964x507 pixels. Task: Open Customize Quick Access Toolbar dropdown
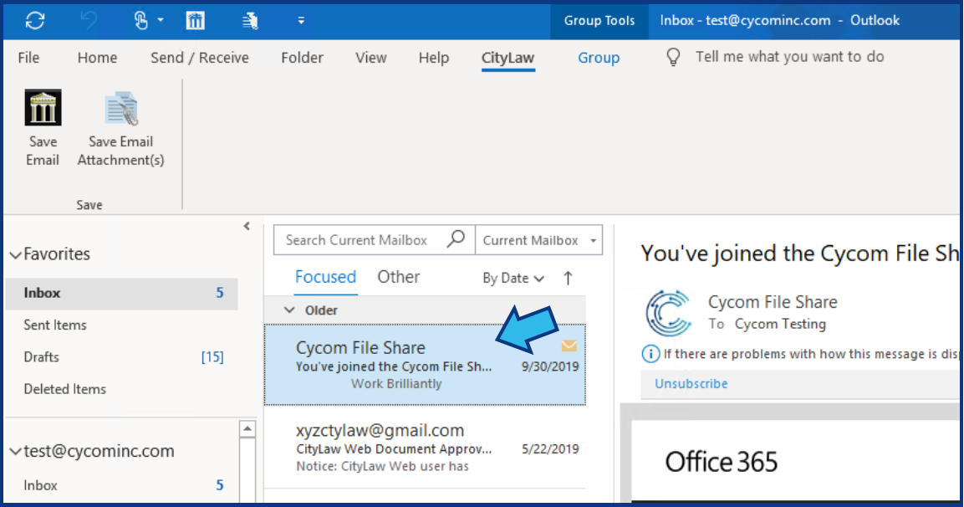pos(301,21)
